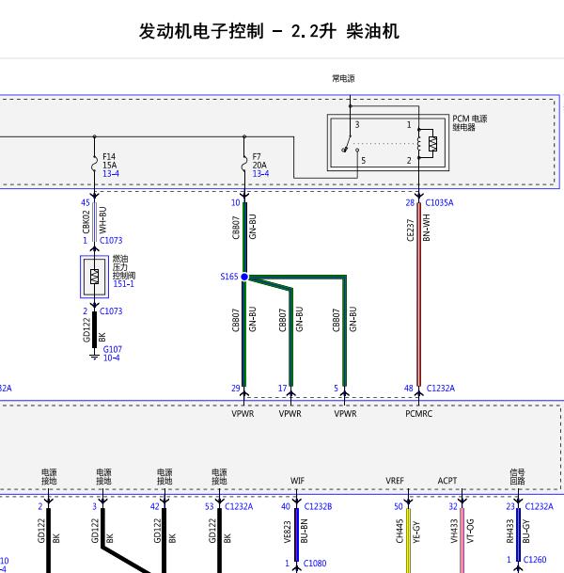Select C1073 connector label at pin 1
The image size is (564, 573).
pyautogui.click(x=111, y=241)
